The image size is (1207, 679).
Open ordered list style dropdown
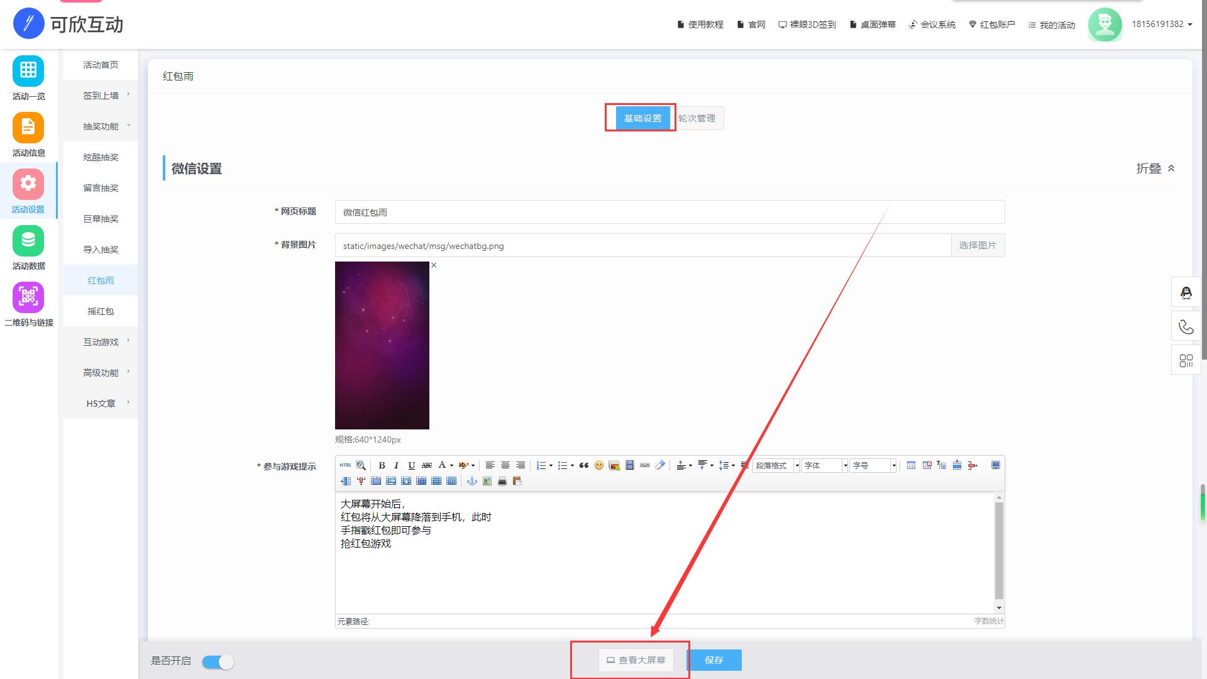(x=551, y=466)
